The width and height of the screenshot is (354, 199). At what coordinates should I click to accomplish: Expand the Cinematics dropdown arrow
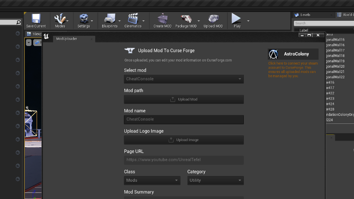pyautogui.click(x=143, y=21)
